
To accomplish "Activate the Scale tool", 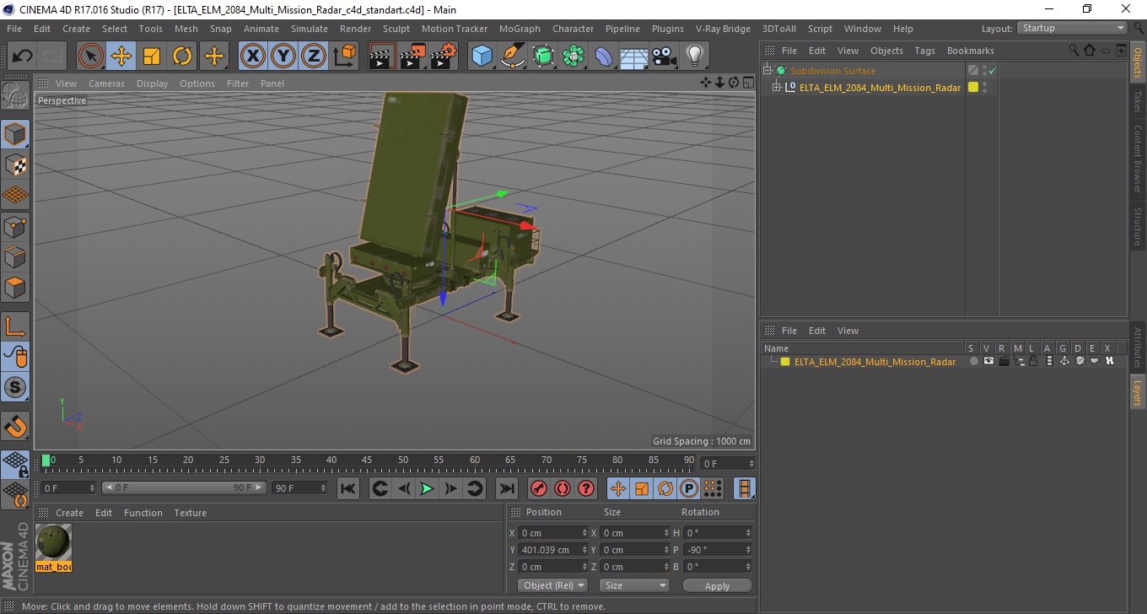I will 152,57.
